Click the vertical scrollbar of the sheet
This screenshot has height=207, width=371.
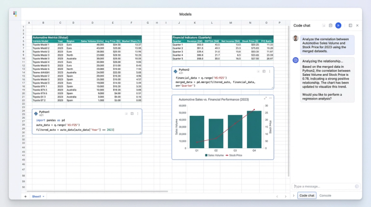(x=288, y=101)
